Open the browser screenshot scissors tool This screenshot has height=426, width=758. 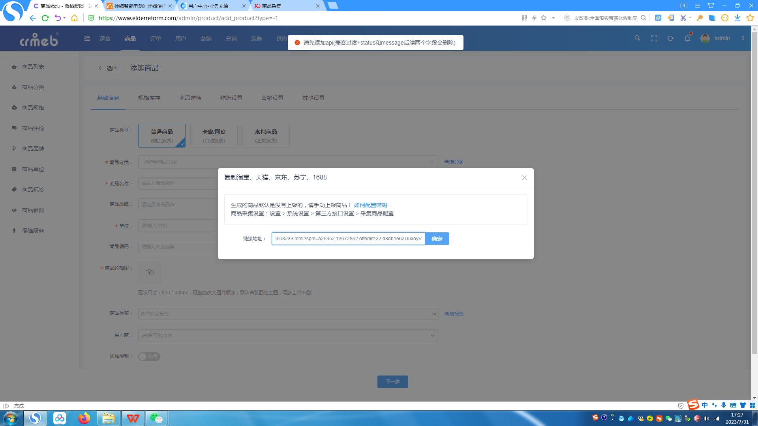683,18
